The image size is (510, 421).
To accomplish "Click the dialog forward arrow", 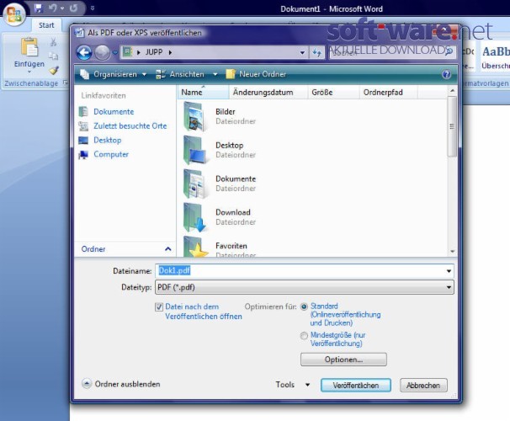I will pos(103,52).
